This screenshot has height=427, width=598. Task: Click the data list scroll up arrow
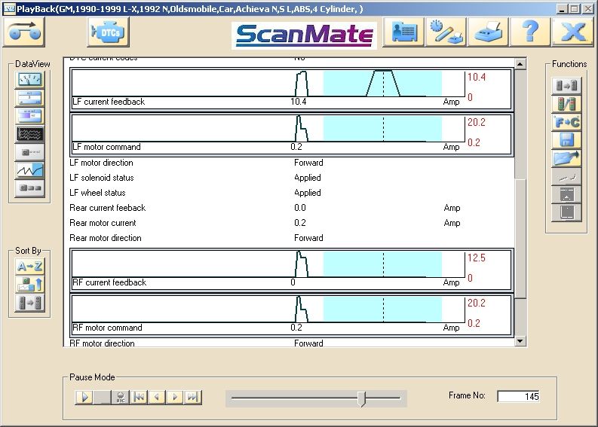coord(520,64)
